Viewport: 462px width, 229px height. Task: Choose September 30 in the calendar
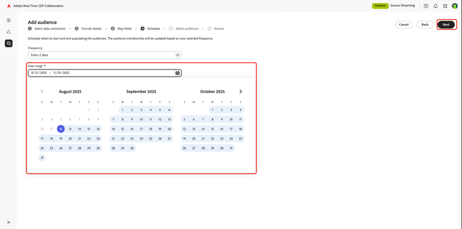[x=132, y=148]
